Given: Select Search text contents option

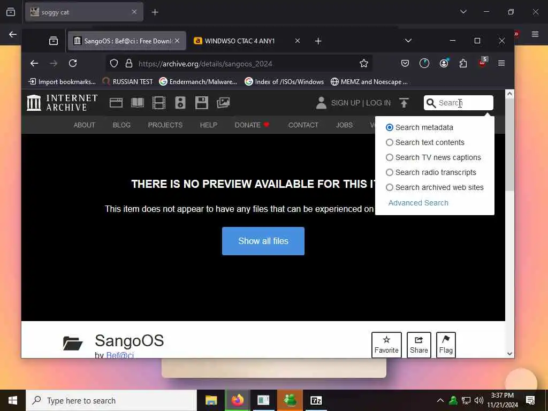Looking at the screenshot, I should (x=390, y=142).
